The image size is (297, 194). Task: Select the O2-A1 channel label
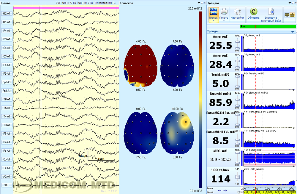coord(7,14)
